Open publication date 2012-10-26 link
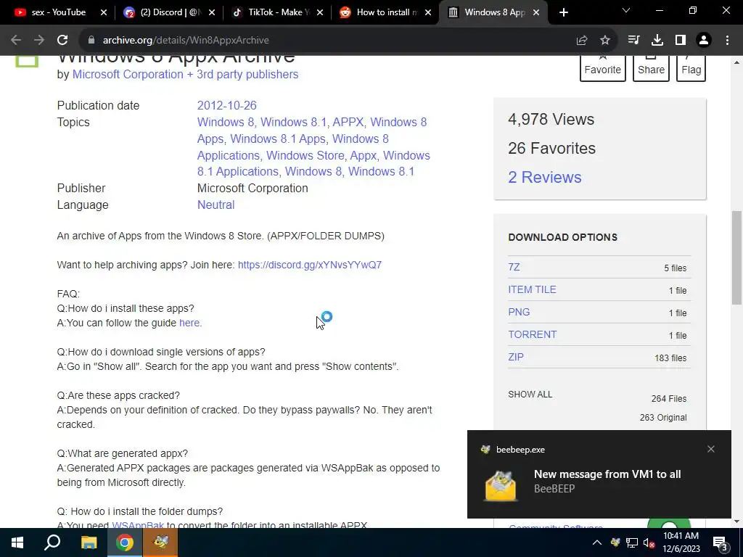743x557 pixels. pos(226,105)
